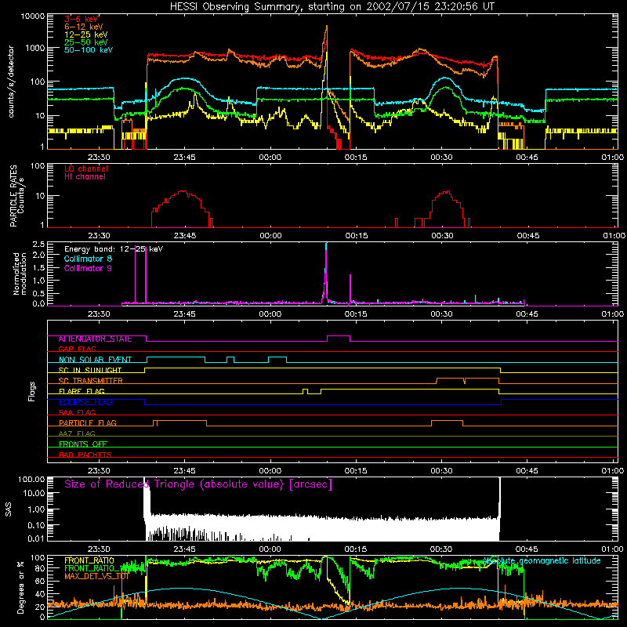627x627 pixels.
Task: Click the Absolute geomagnetic latitude label
Action: (x=542, y=561)
